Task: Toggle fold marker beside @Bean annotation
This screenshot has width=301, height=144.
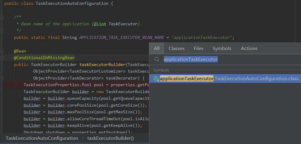Action: [x=2, y=51]
